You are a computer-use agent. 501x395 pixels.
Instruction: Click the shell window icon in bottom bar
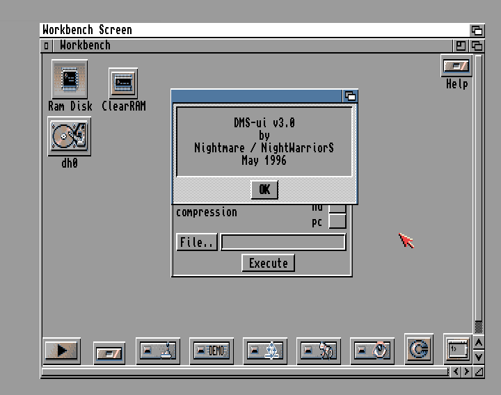click(x=457, y=348)
